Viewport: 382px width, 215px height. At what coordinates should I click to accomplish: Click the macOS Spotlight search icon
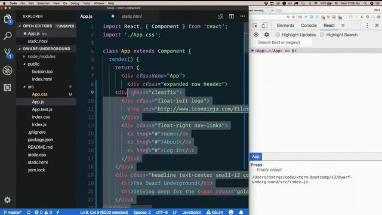365,4
